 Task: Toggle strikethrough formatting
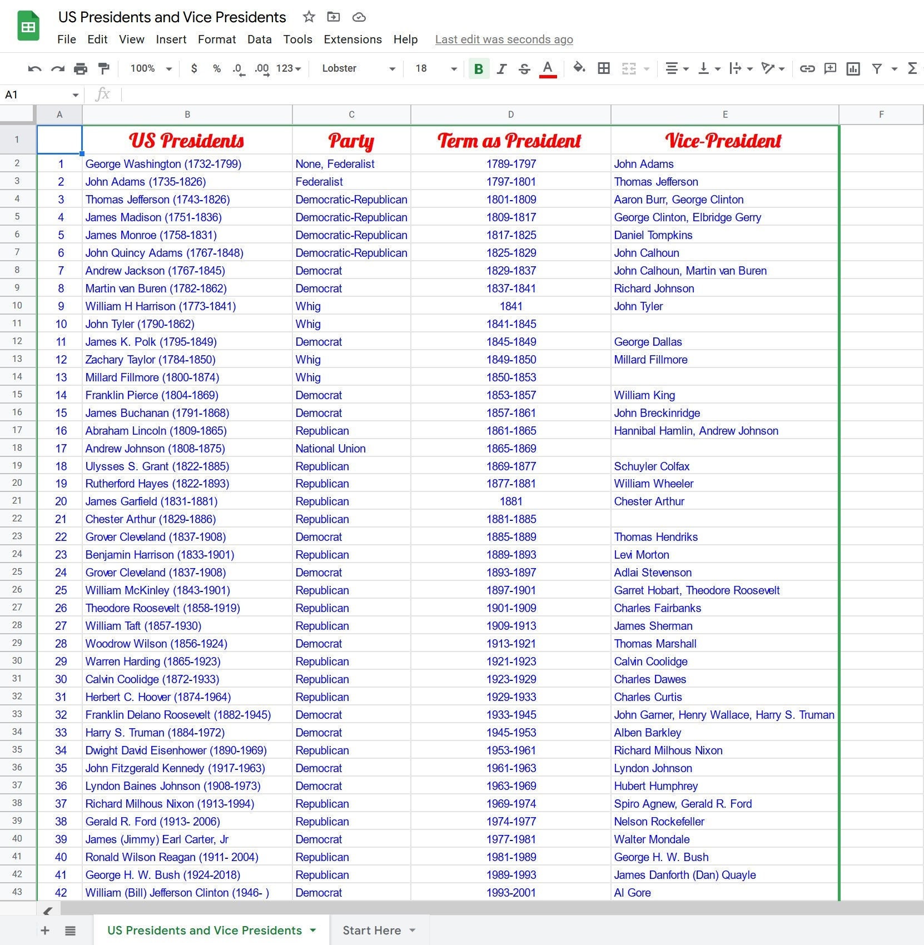click(524, 68)
